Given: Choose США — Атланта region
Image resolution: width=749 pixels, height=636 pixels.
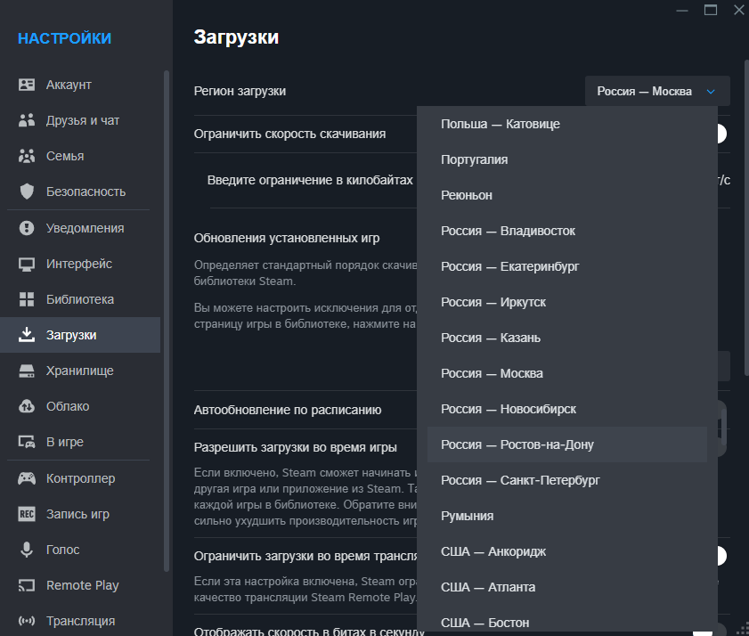Looking at the screenshot, I should 567,587.
